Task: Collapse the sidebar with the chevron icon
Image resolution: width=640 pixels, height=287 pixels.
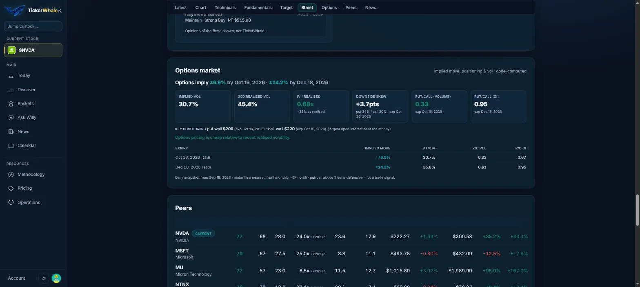Action: (59, 11)
